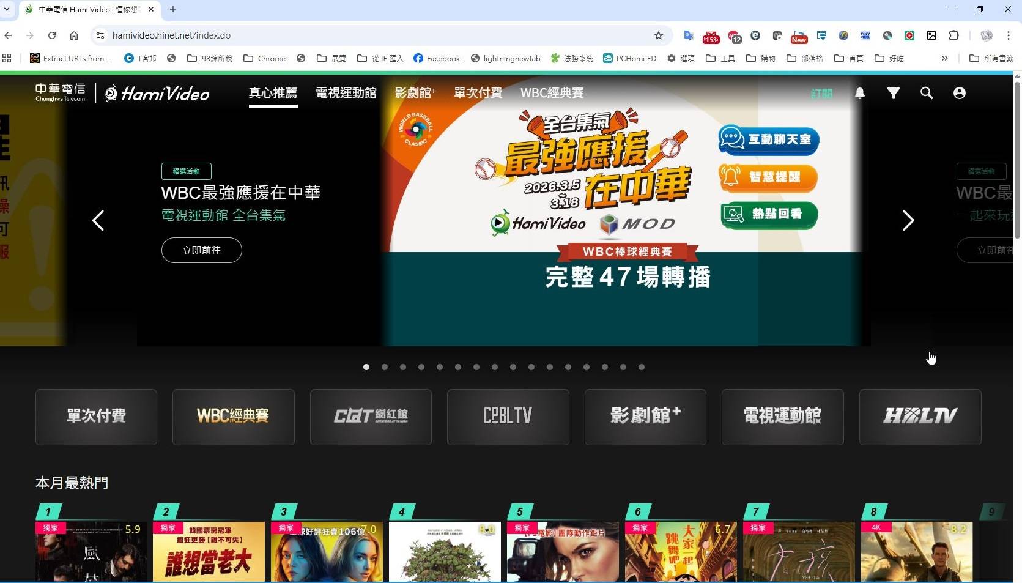
Task: Open the WBC經典賽 menu item
Action: pyautogui.click(x=551, y=93)
